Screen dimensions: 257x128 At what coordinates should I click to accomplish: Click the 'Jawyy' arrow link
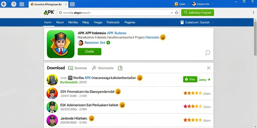[x=204, y=80]
